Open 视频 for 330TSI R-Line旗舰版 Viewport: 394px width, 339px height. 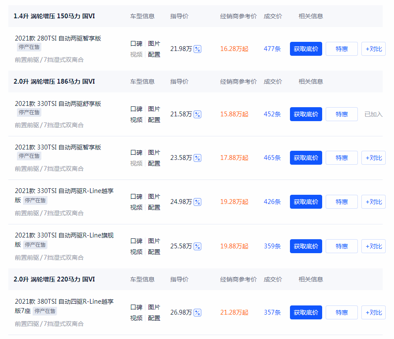click(x=136, y=252)
